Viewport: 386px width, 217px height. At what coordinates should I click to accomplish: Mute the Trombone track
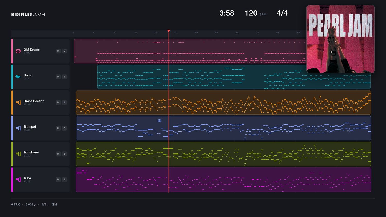(58, 154)
